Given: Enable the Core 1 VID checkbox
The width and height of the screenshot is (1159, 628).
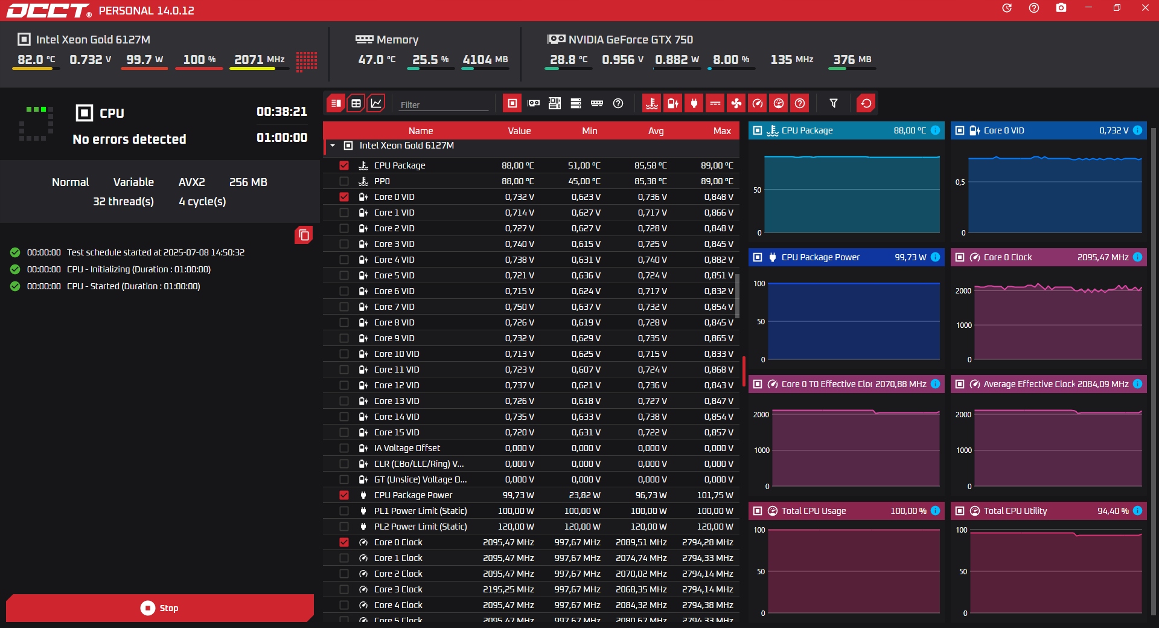Looking at the screenshot, I should click(344, 213).
